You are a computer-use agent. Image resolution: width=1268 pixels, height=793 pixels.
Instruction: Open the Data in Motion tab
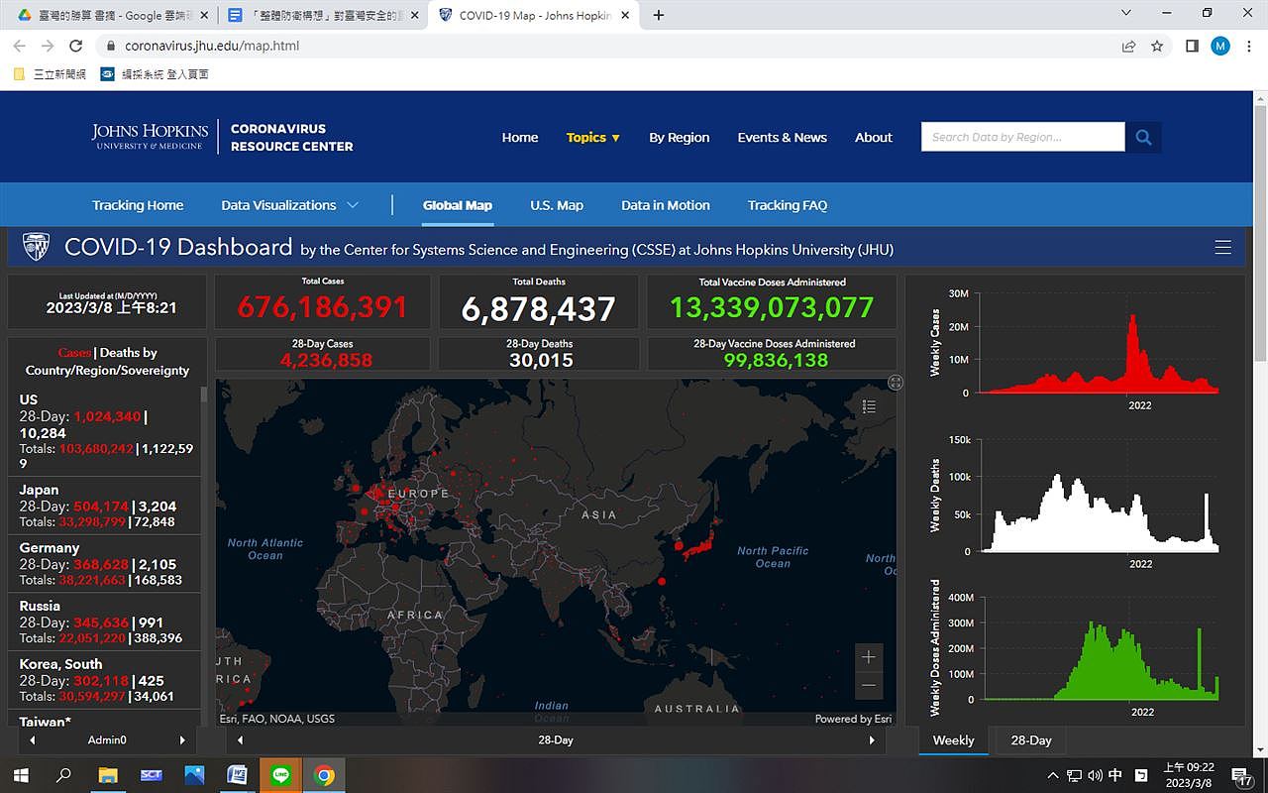(666, 205)
